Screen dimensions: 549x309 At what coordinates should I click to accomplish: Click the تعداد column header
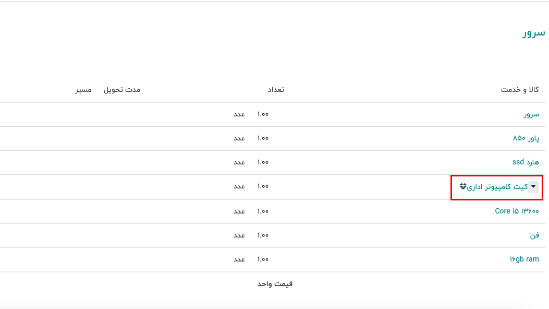point(276,90)
